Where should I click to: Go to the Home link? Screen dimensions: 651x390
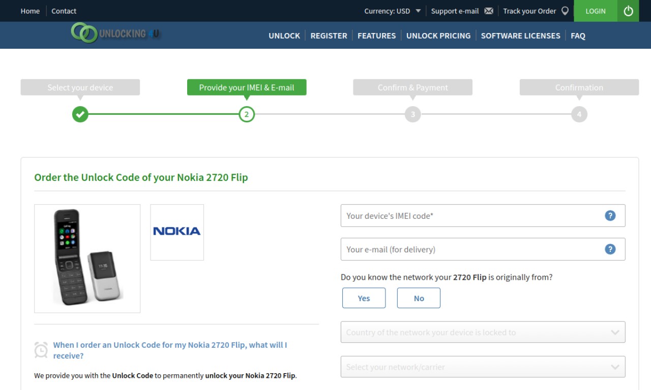coord(30,11)
